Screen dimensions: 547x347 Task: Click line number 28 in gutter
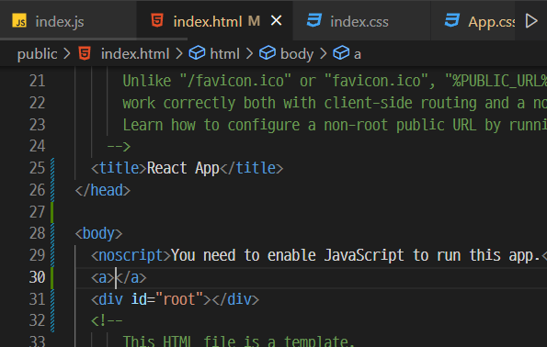click(37, 233)
